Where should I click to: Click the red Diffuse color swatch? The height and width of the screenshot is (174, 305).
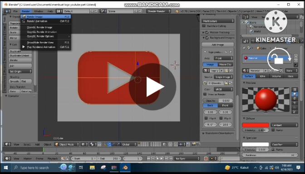[256, 125]
